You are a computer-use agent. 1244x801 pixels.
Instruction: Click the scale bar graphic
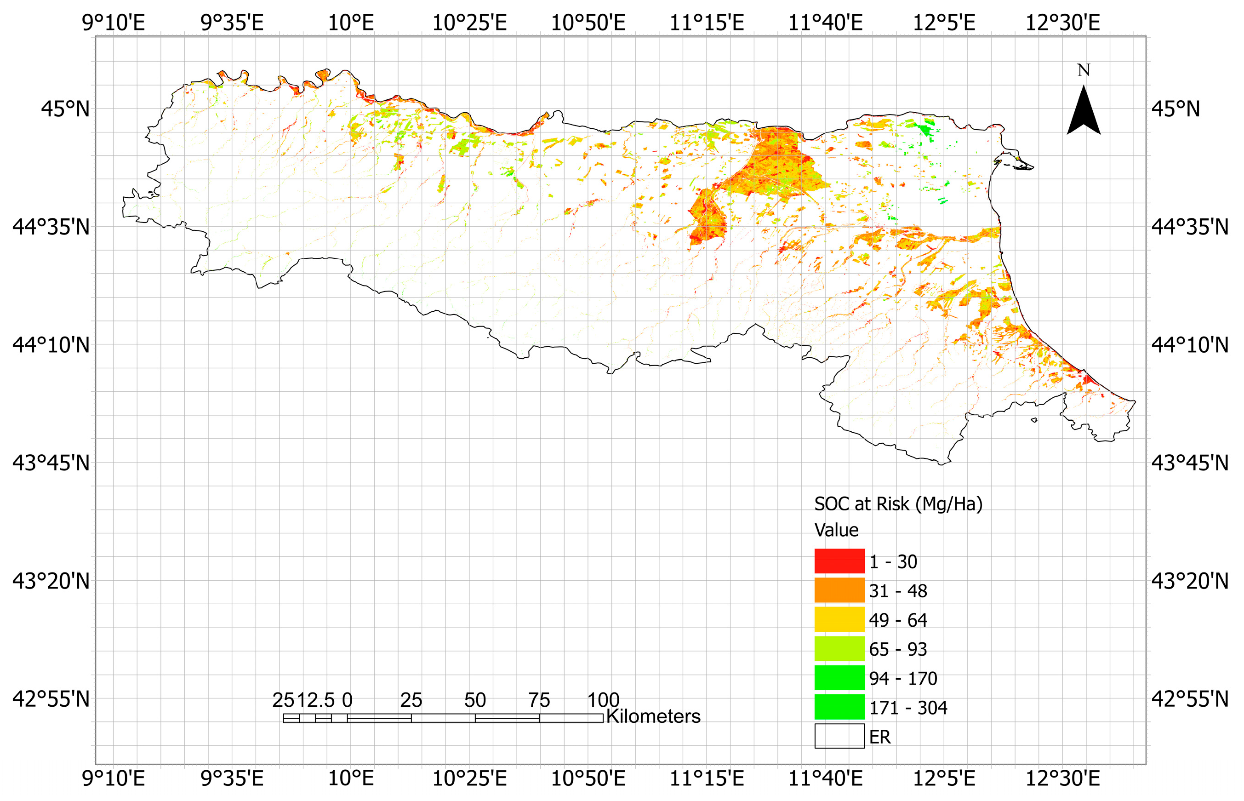point(443,718)
